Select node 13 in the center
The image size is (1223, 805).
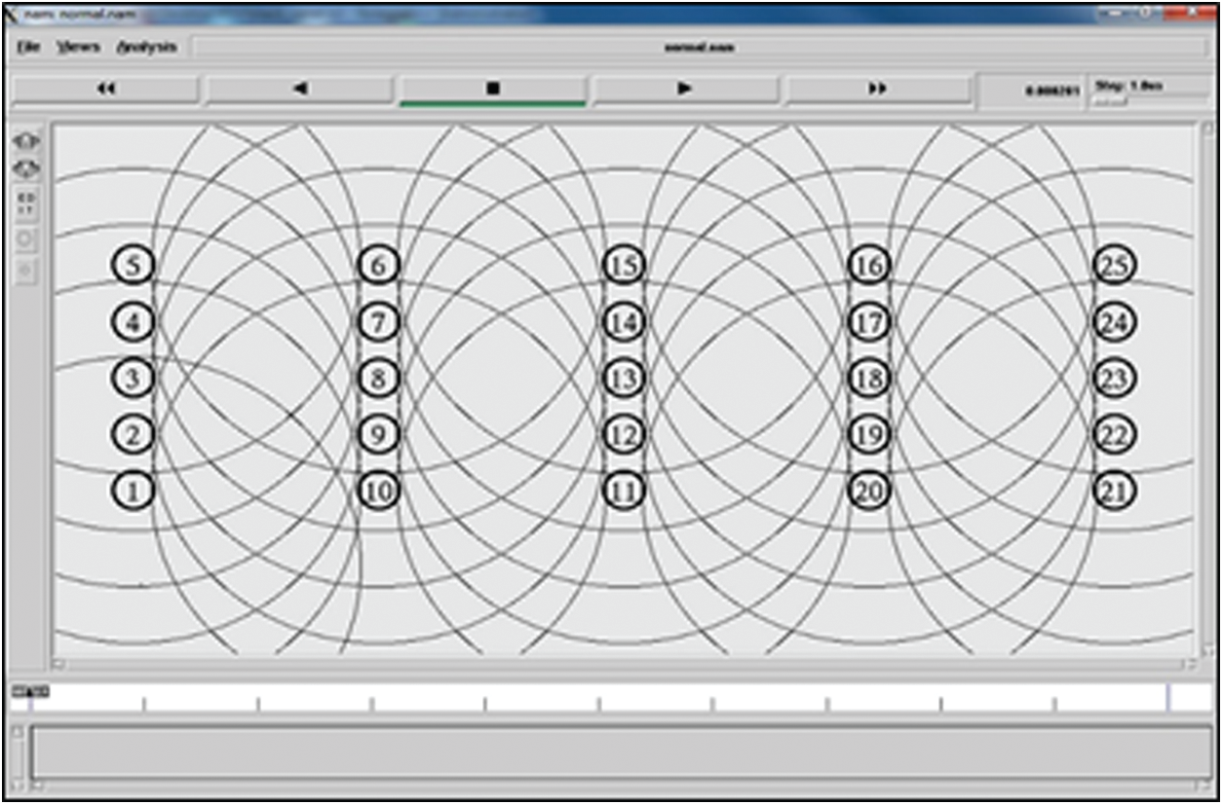(624, 378)
